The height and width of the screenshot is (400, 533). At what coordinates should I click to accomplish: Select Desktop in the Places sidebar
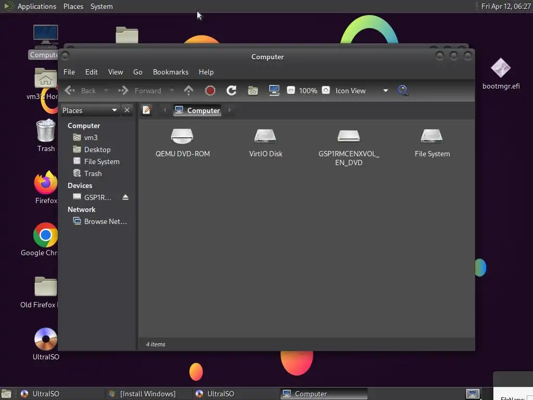[x=97, y=149]
